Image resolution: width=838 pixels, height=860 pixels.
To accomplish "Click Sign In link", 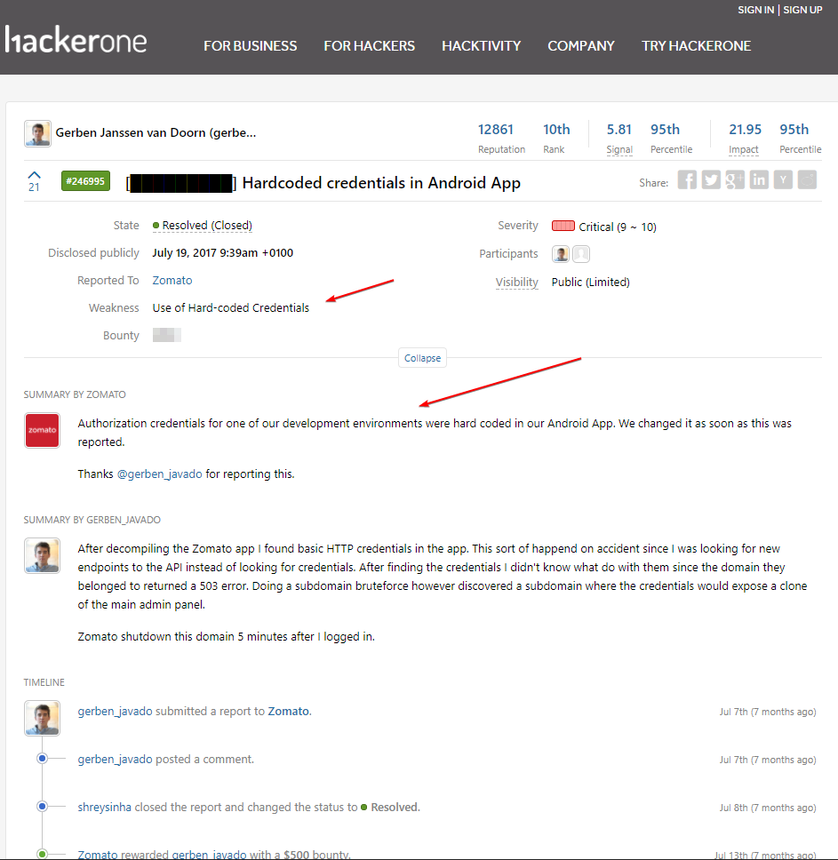I will [755, 10].
